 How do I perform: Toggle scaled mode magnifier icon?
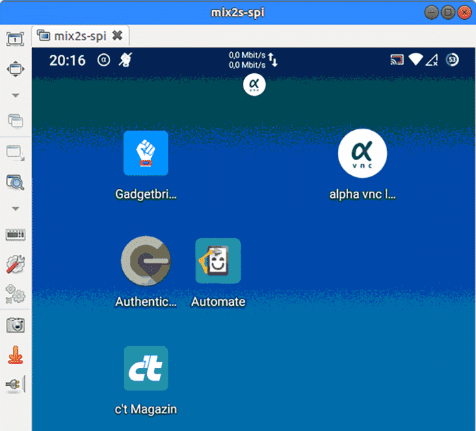pos(15,182)
